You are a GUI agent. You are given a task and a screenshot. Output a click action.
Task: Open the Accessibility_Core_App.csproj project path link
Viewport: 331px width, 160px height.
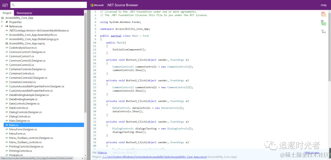coord(154,157)
